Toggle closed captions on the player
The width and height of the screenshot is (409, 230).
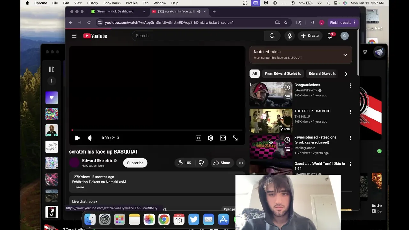point(198,138)
